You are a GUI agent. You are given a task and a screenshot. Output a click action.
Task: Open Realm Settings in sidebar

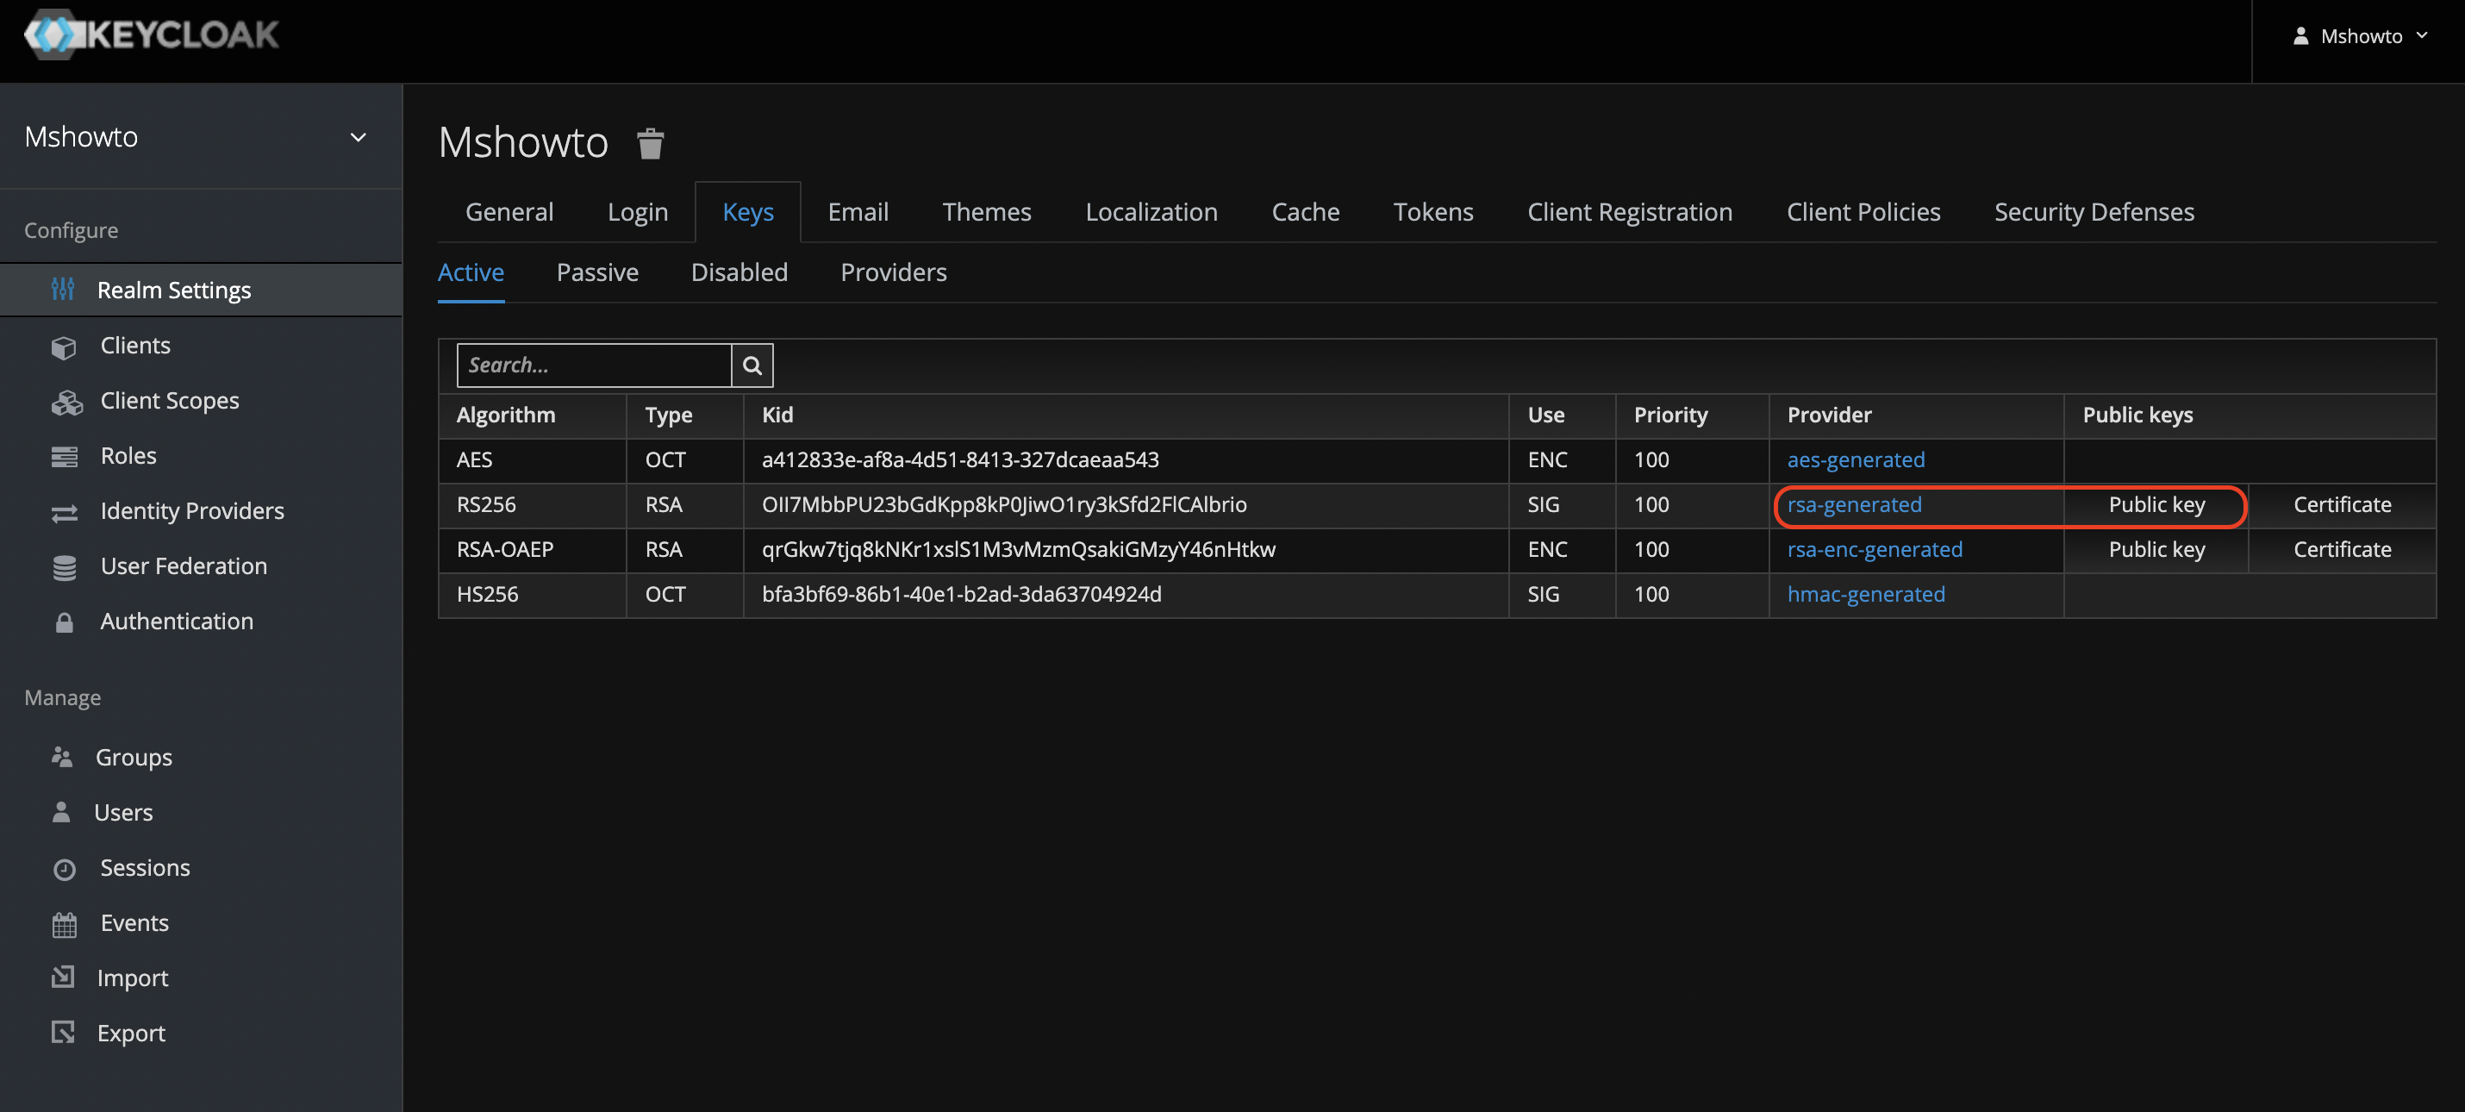coord(201,290)
